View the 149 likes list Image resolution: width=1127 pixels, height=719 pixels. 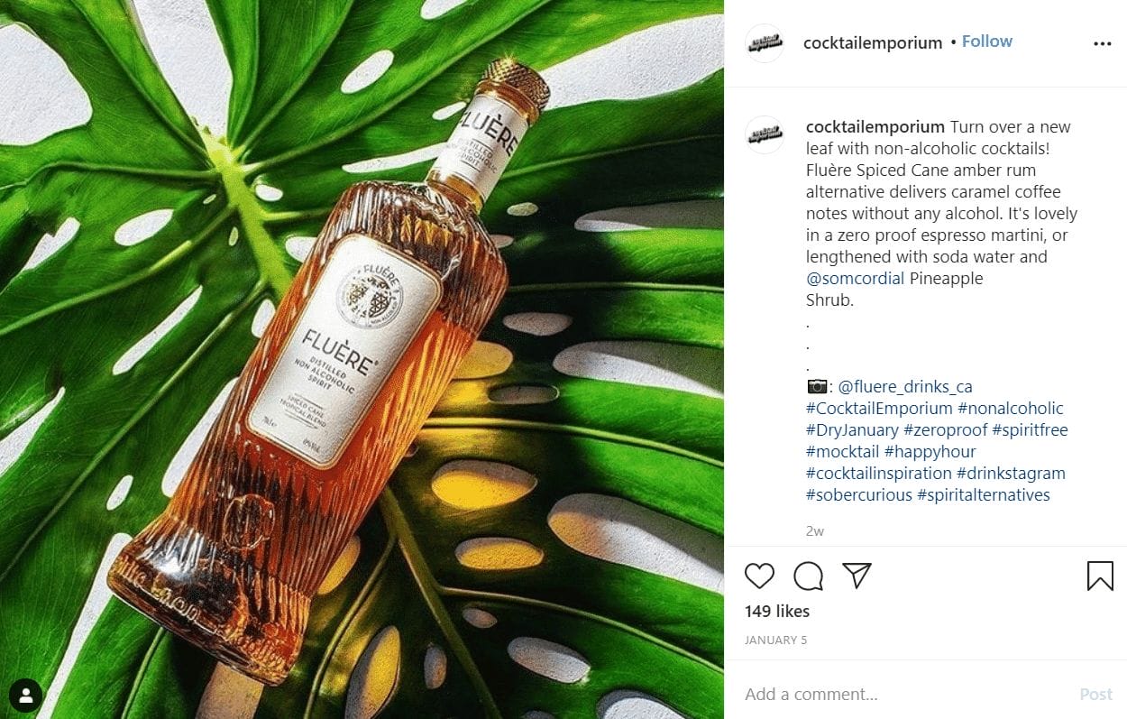point(777,611)
